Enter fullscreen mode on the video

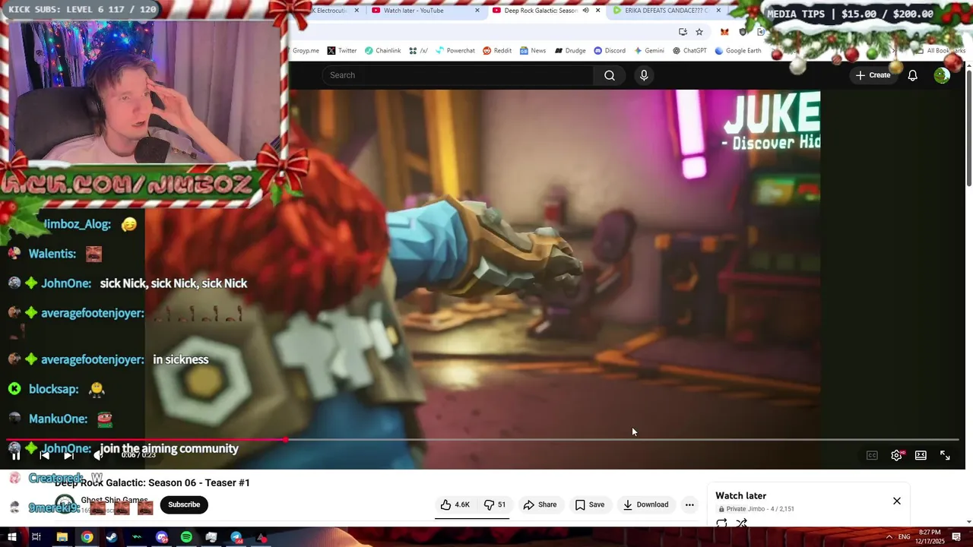(945, 455)
